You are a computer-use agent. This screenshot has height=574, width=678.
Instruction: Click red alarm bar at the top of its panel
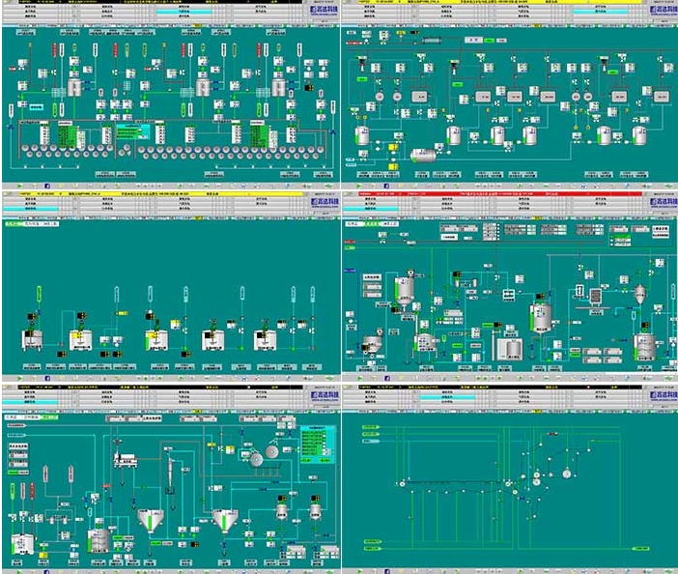coord(500,194)
